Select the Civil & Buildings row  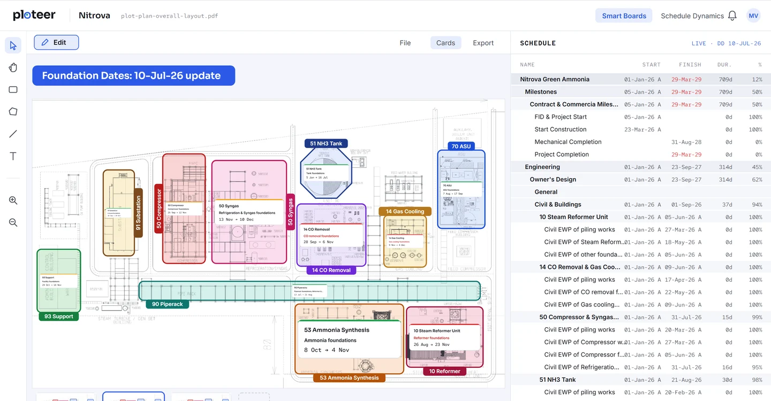641,204
